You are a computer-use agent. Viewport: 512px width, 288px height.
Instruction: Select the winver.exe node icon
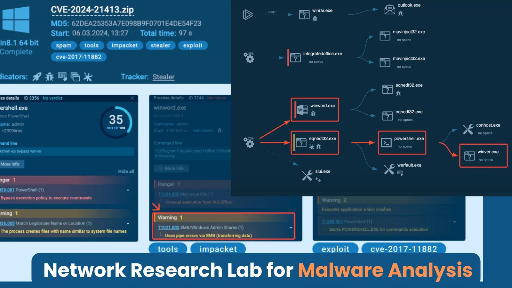469,156
